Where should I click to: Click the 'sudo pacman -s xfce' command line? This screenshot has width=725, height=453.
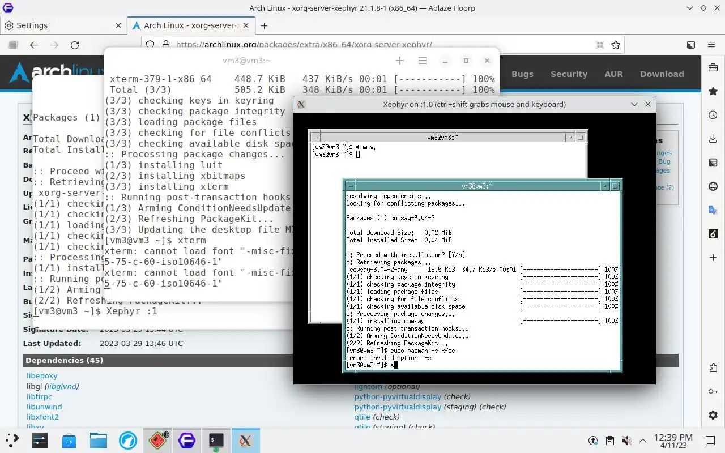coord(400,351)
